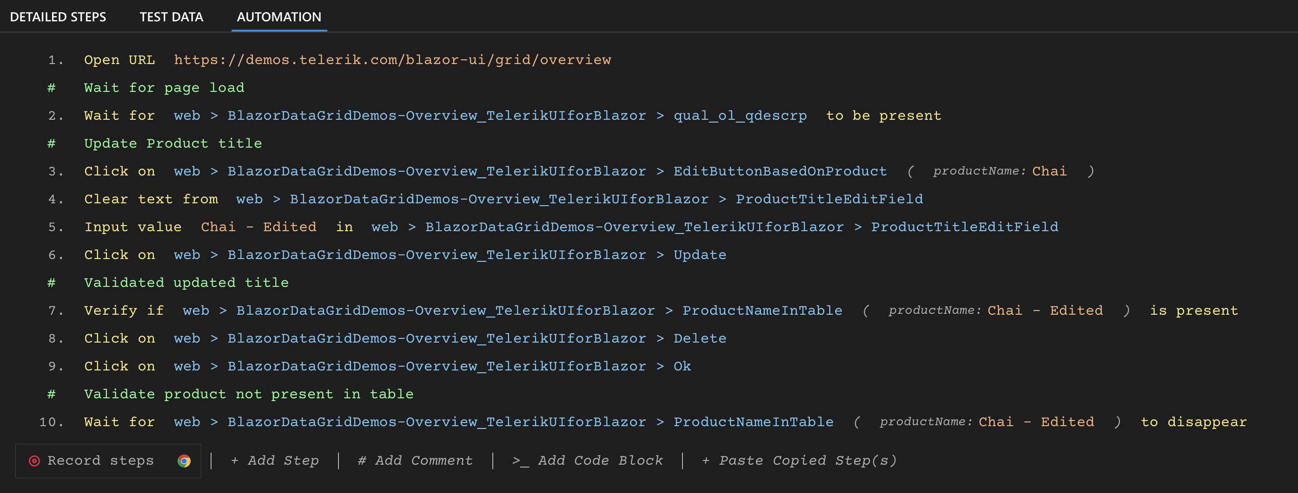Select the AUTOMATION tab

[x=278, y=17]
